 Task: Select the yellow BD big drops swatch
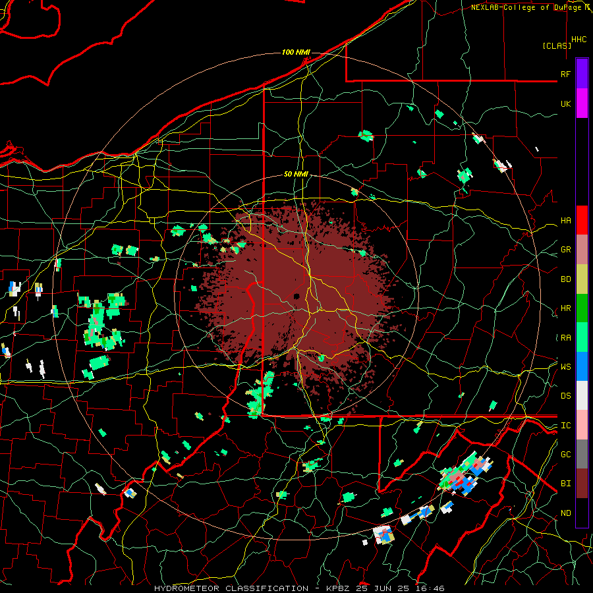click(x=582, y=279)
